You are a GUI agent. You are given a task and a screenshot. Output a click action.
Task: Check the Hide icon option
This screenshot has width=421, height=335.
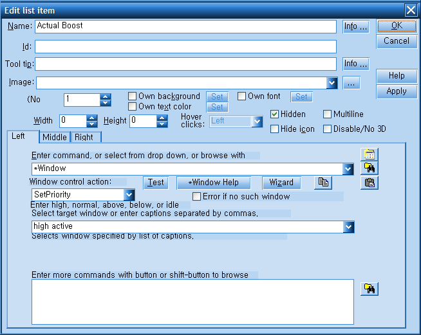tap(274, 129)
